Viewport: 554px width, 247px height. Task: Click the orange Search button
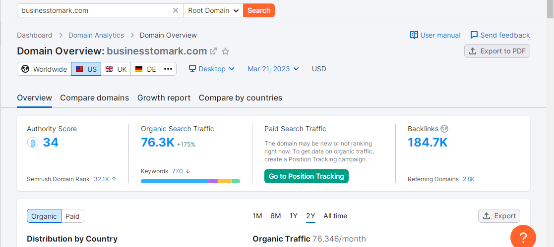(258, 10)
